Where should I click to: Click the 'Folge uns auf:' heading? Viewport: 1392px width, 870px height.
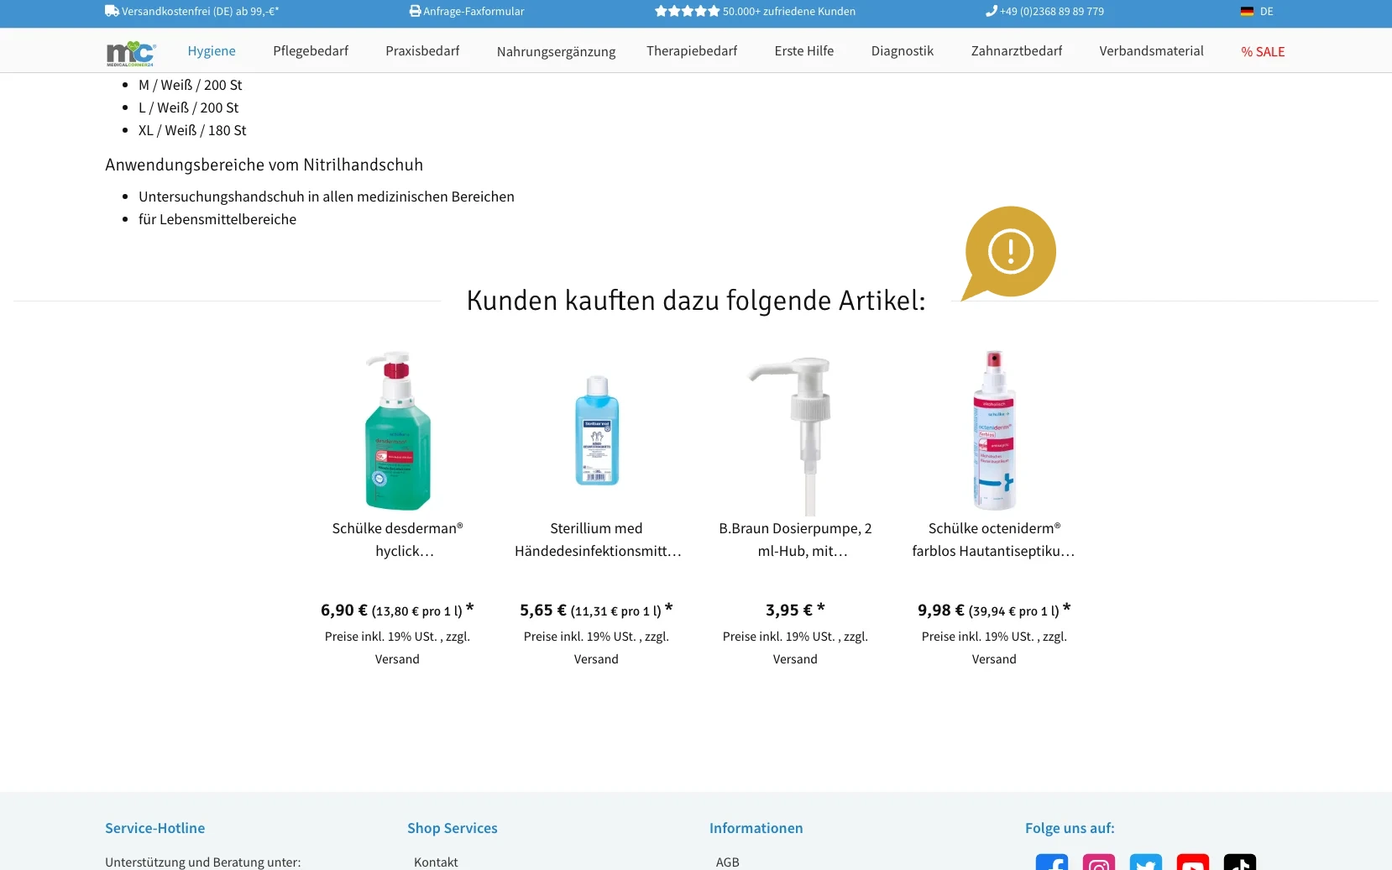click(x=1070, y=828)
